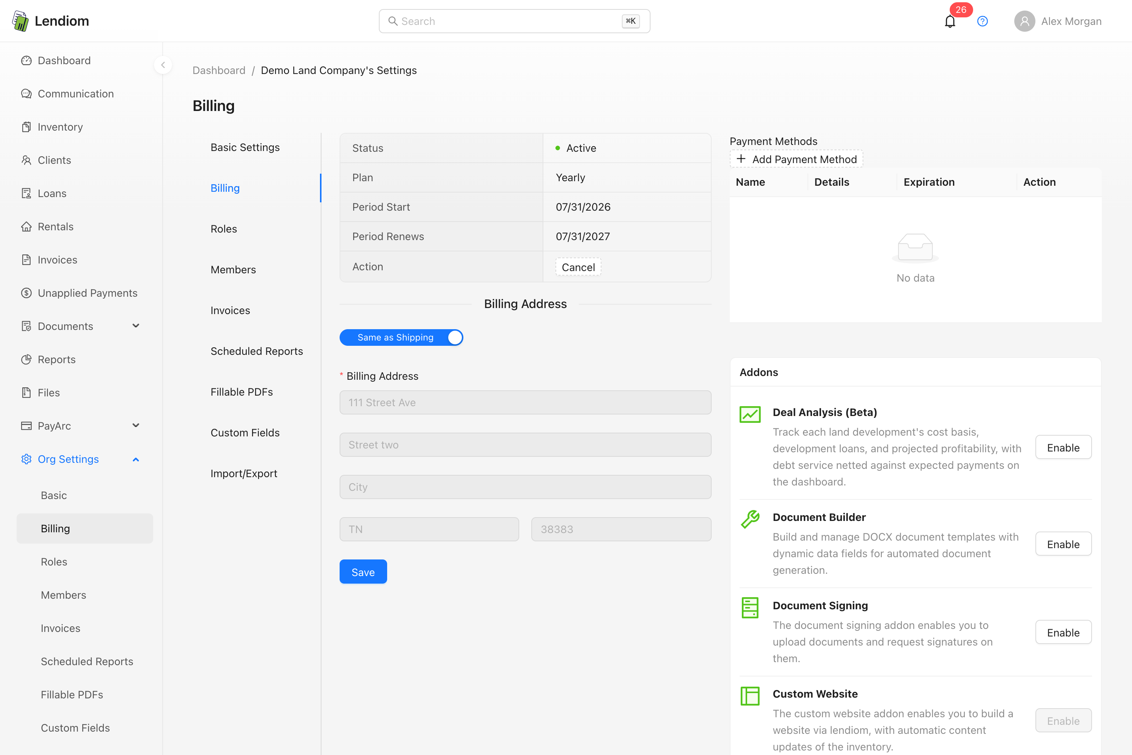Click the 111 Street Ave address field
Image resolution: width=1132 pixels, height=755 pixels.
point(526,402)
